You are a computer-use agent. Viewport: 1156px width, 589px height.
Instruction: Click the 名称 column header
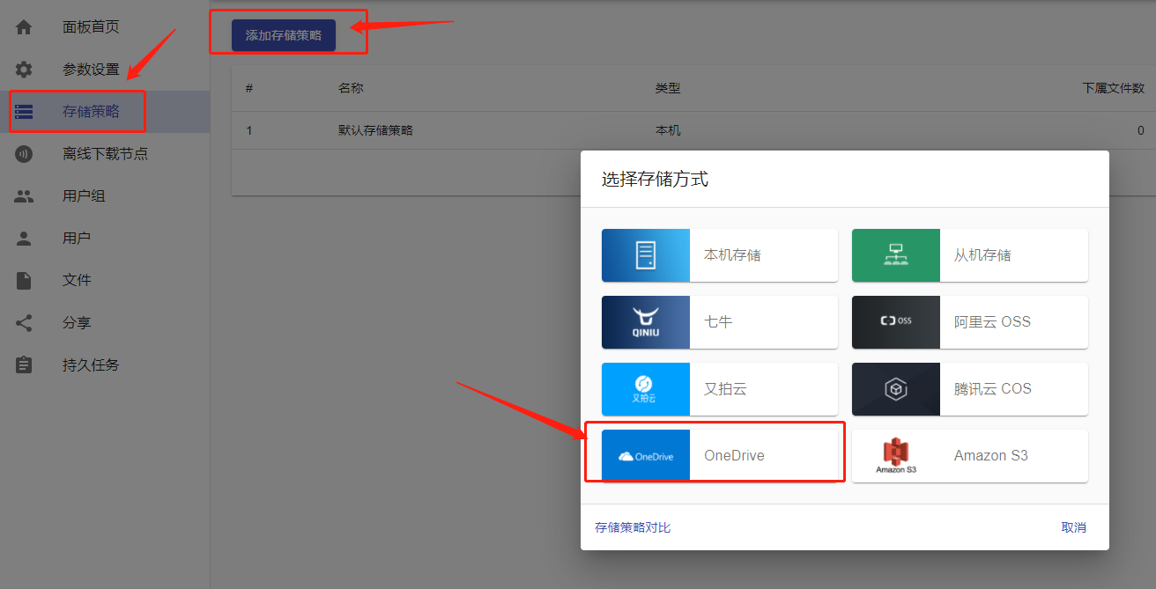(351, 88)
